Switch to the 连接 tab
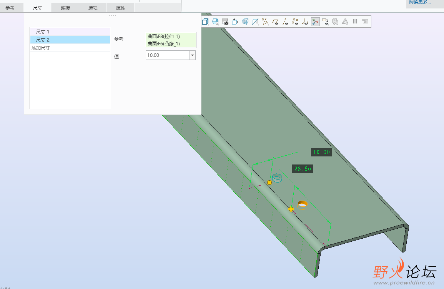 click(x=65, y=8)
